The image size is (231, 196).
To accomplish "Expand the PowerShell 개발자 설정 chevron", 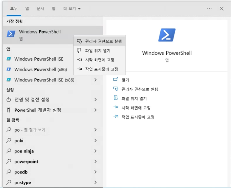I will (95, 110).
